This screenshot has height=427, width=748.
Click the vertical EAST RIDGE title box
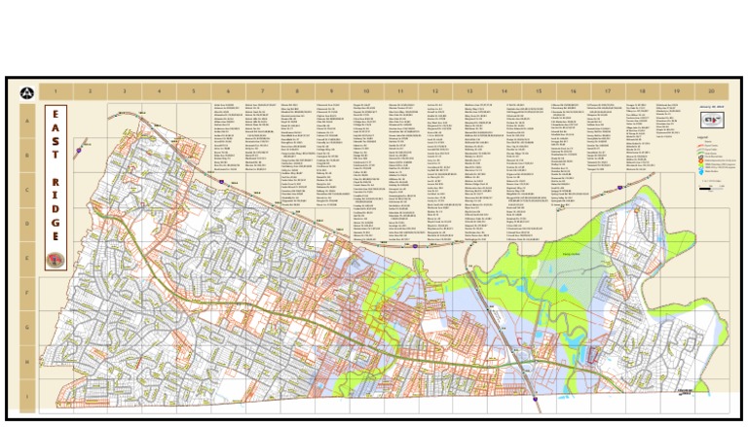point(56,188)
